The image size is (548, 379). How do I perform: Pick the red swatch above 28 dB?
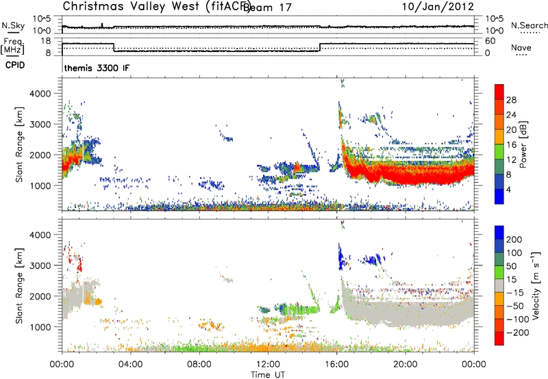(x=499, y=92)
